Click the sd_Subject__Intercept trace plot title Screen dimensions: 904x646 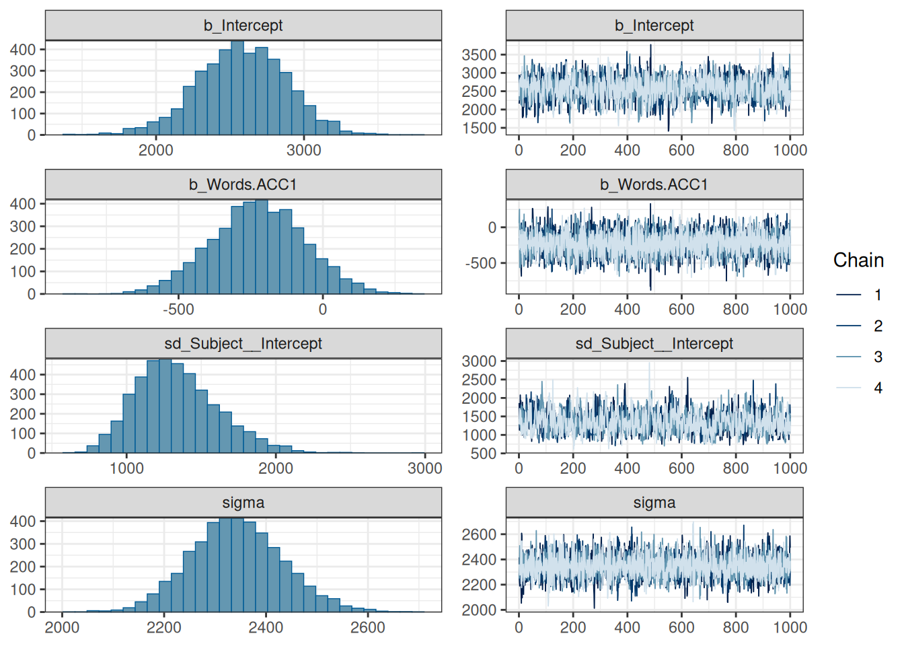(654, 344)
